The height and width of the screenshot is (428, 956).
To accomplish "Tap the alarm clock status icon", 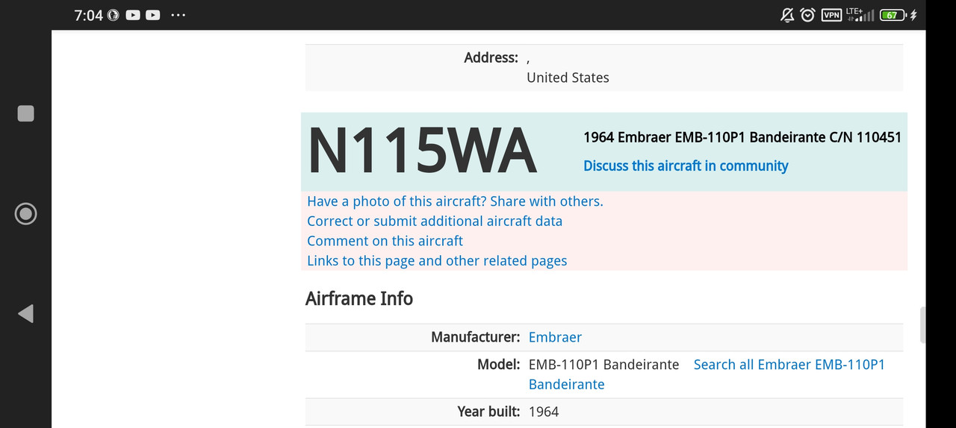I will point(807,15).
